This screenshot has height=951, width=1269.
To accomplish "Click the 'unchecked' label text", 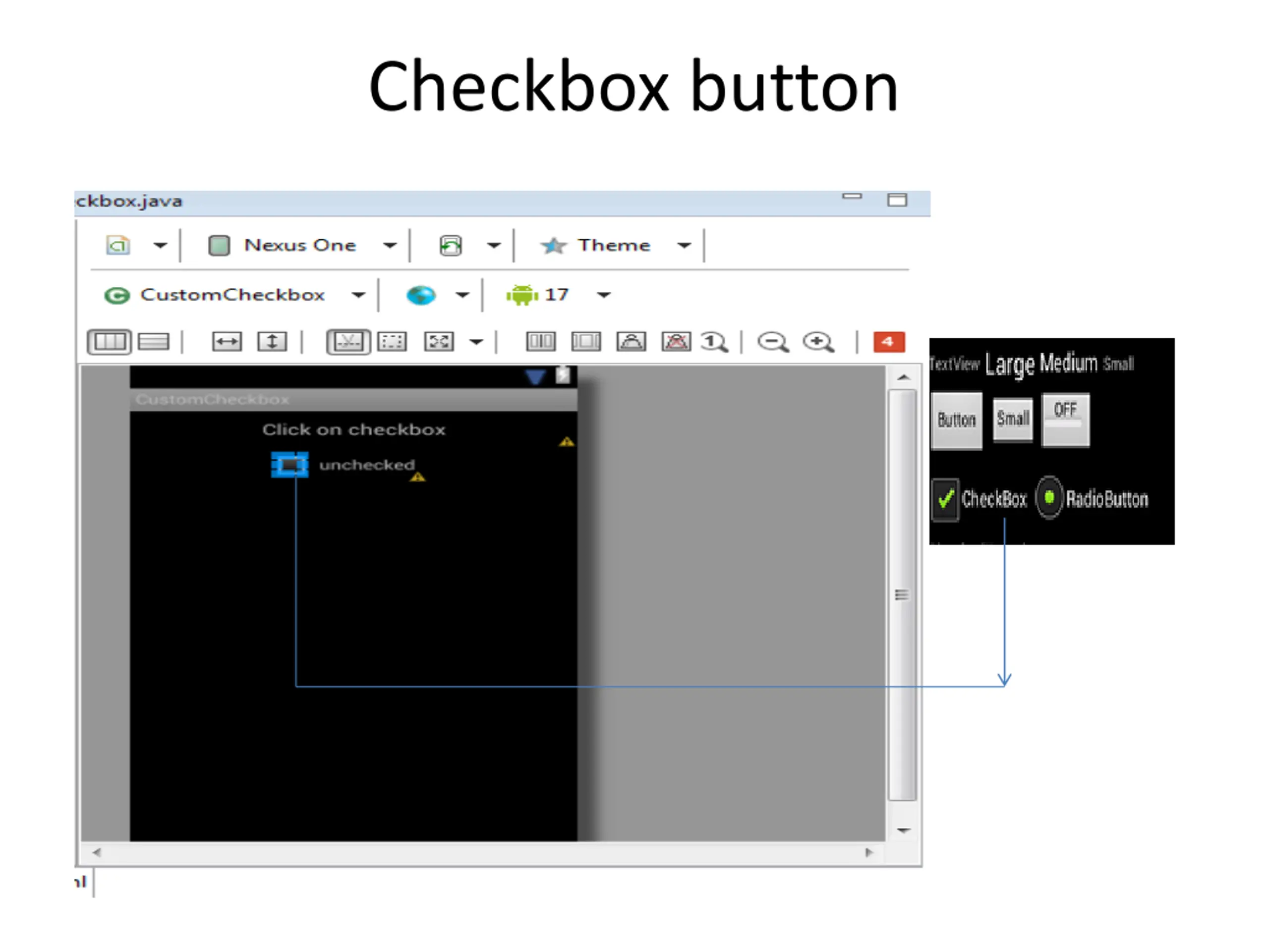I will coord(367,465).
